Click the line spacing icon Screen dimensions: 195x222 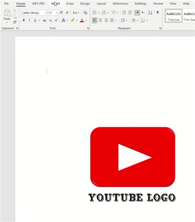coord(123,20)
